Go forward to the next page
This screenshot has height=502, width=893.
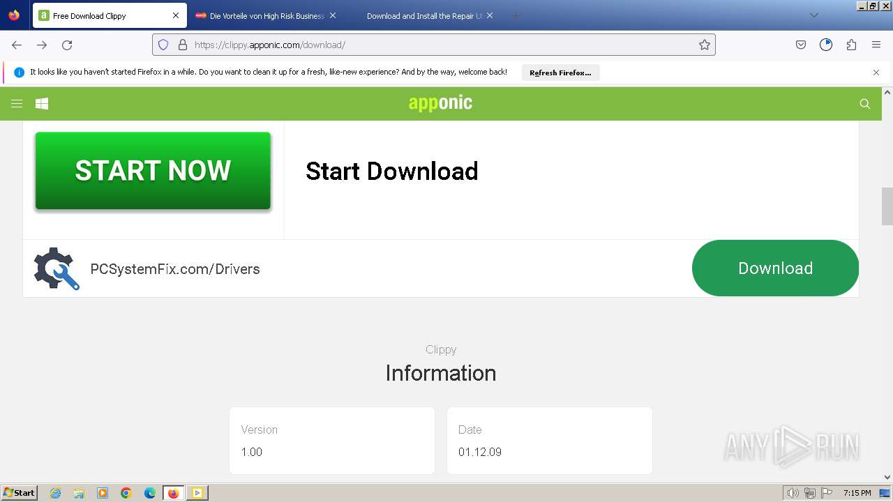(42, 45)
